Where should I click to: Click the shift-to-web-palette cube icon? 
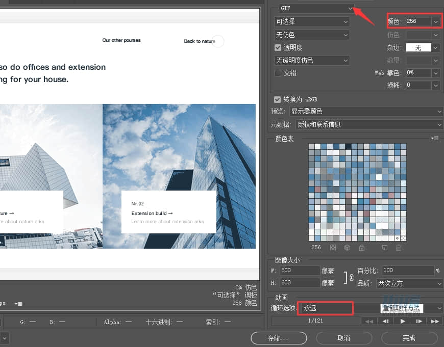pos(347,248)
